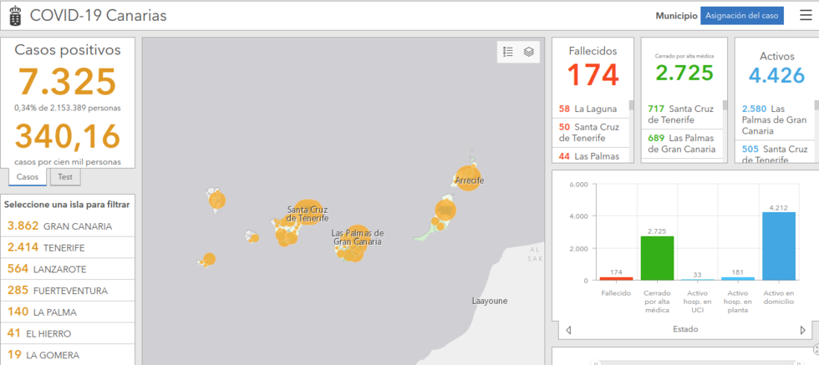Select the Casos tab
The image size is (819, 365).
point(28,177)
